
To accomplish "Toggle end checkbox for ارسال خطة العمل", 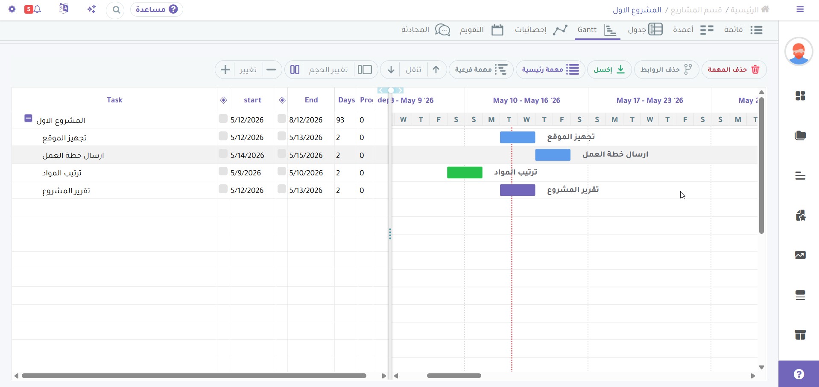I will [281, 154].
